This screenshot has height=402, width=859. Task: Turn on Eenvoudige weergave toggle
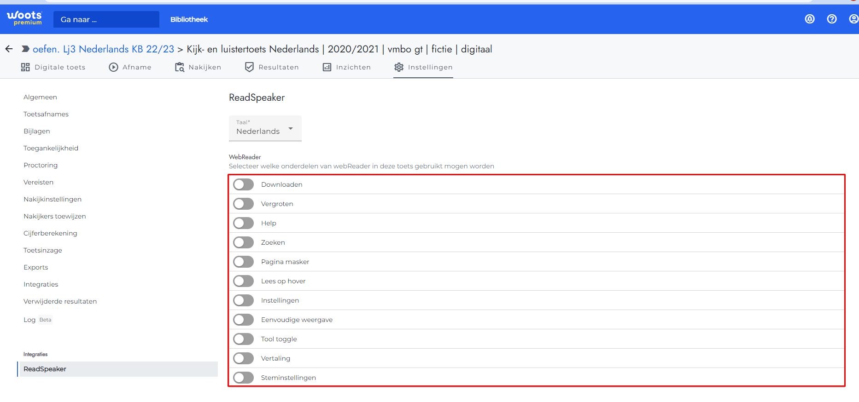coord(243,320)
